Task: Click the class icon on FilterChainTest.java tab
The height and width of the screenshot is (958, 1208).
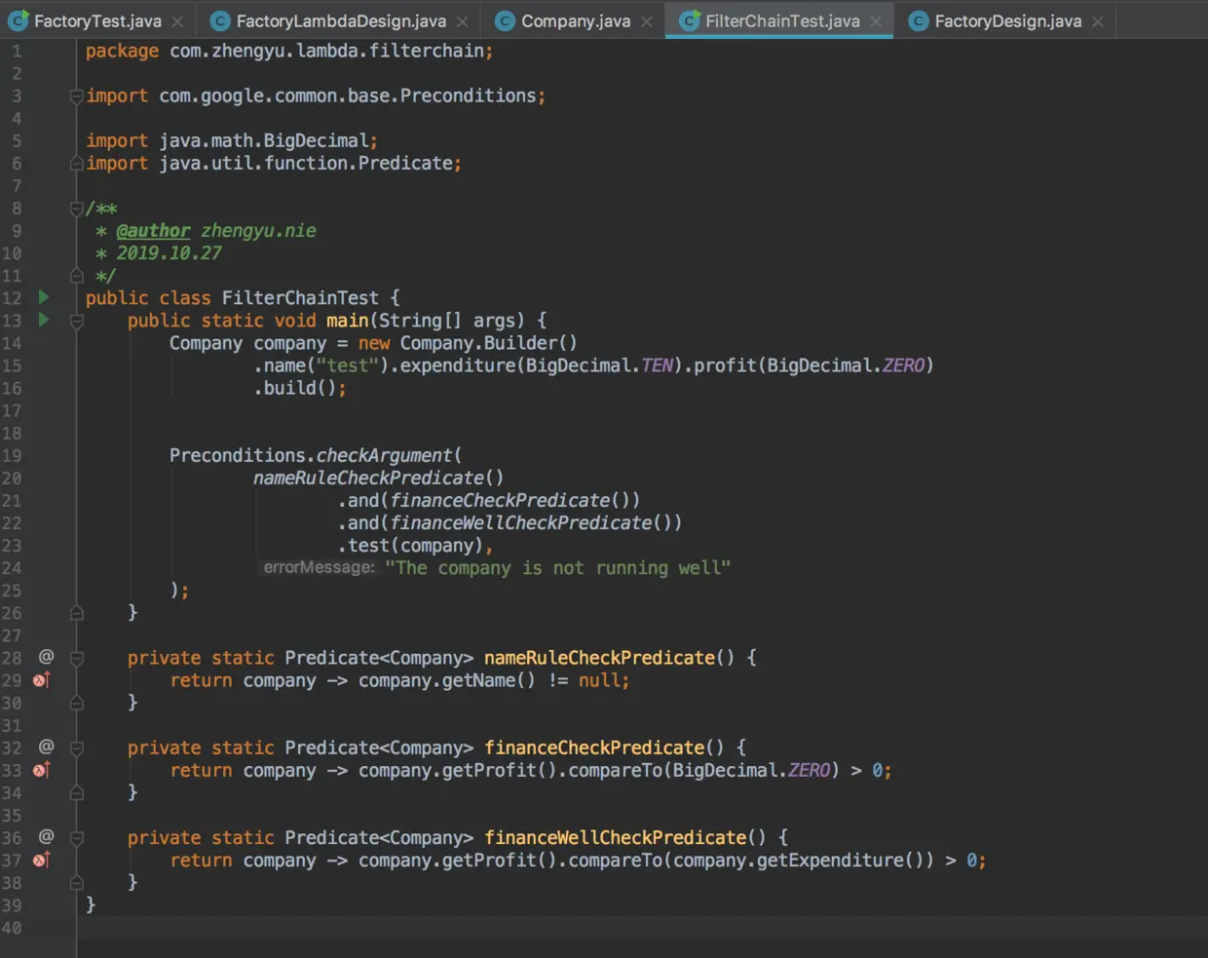Action: pyautogui.click(x=690, y=20)
